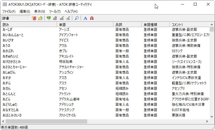This screenshot has height=130, width=215.
Task: Click comment SSランク
Action: coord(177,51)
